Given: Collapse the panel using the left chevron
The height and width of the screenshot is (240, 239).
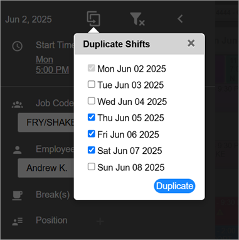Looking at the screenshot, I should (180, 19).
